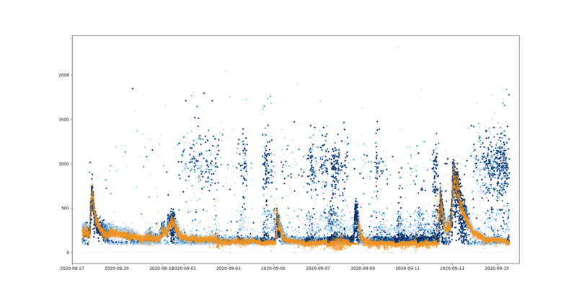
Task: Click the 2020-09-09 x-axis date label
Action: pyautogui.click(x=363, y=269)
